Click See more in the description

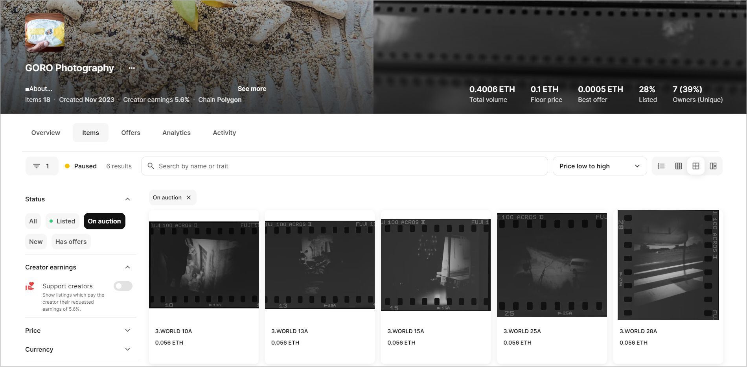tap(252, 89)
